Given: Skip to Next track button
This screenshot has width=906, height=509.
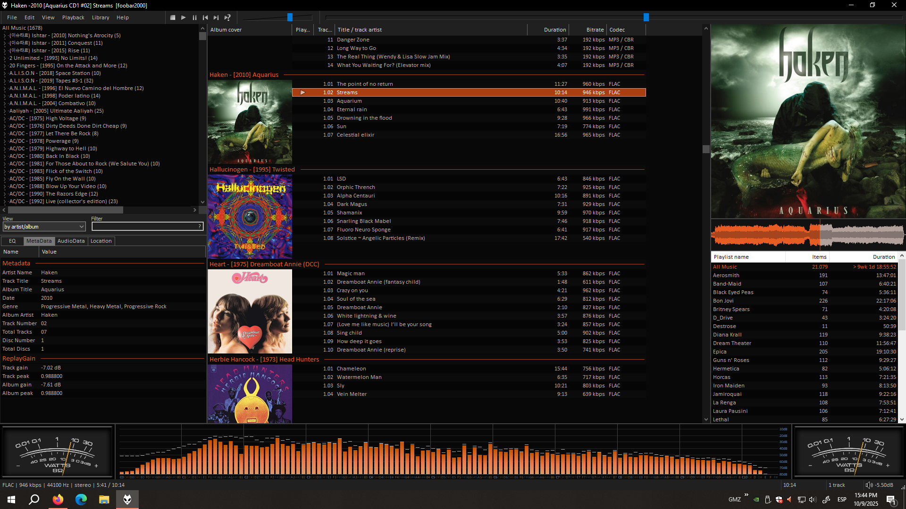Looking at the screenshot, I should 216,17.
